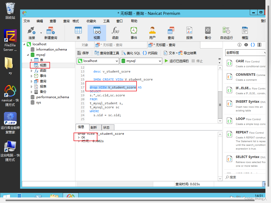
Task: Click 运行已选择的 (Run Selected)
Action: (177, 61)
